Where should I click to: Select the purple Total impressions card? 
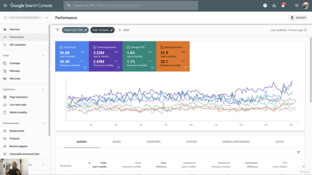pyautogui.click(x=106, y=56)
